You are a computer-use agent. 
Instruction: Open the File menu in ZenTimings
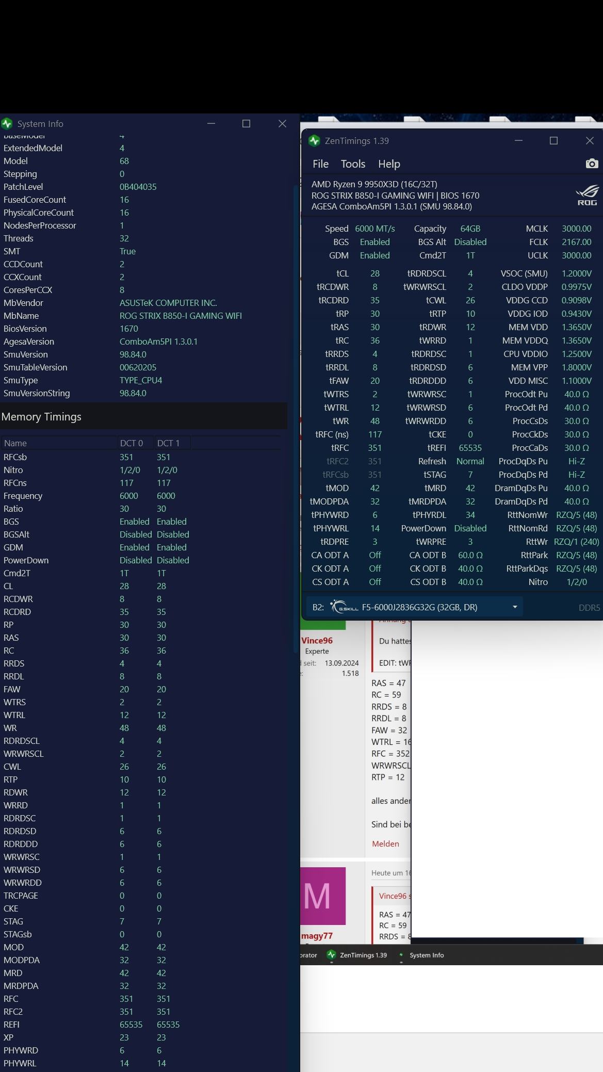click(x=320, y=164)
